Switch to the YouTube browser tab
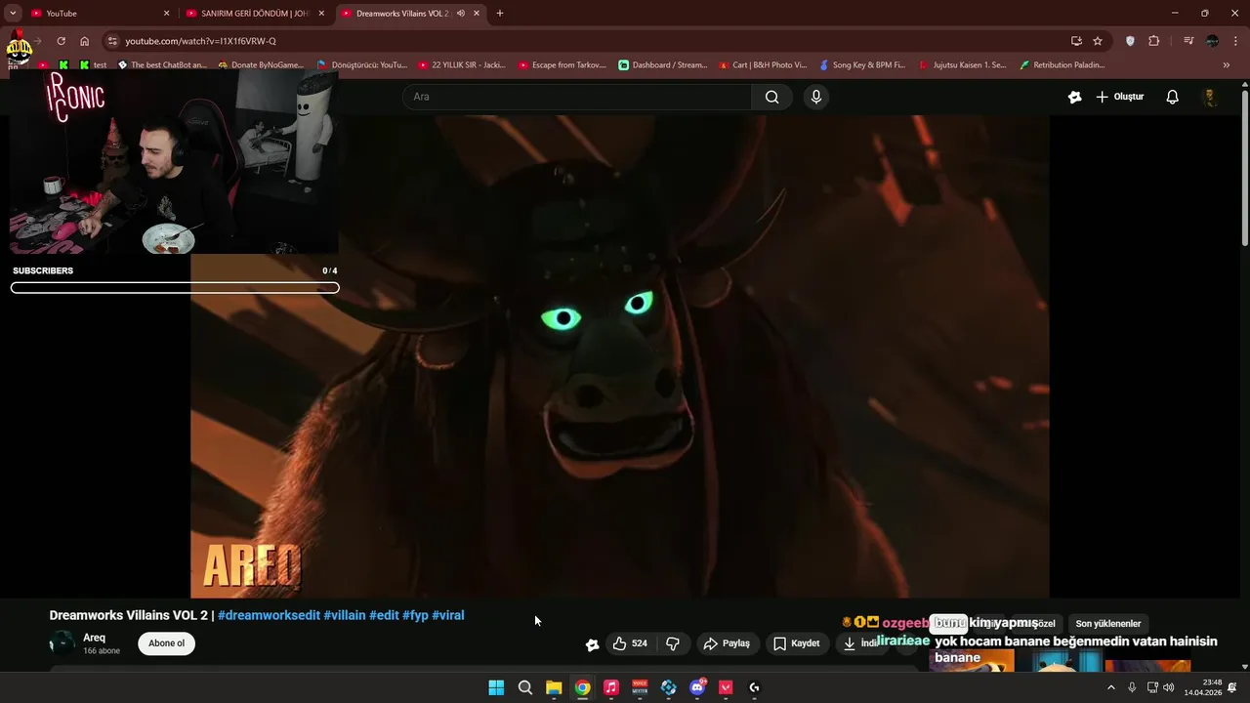 [100, 14]
